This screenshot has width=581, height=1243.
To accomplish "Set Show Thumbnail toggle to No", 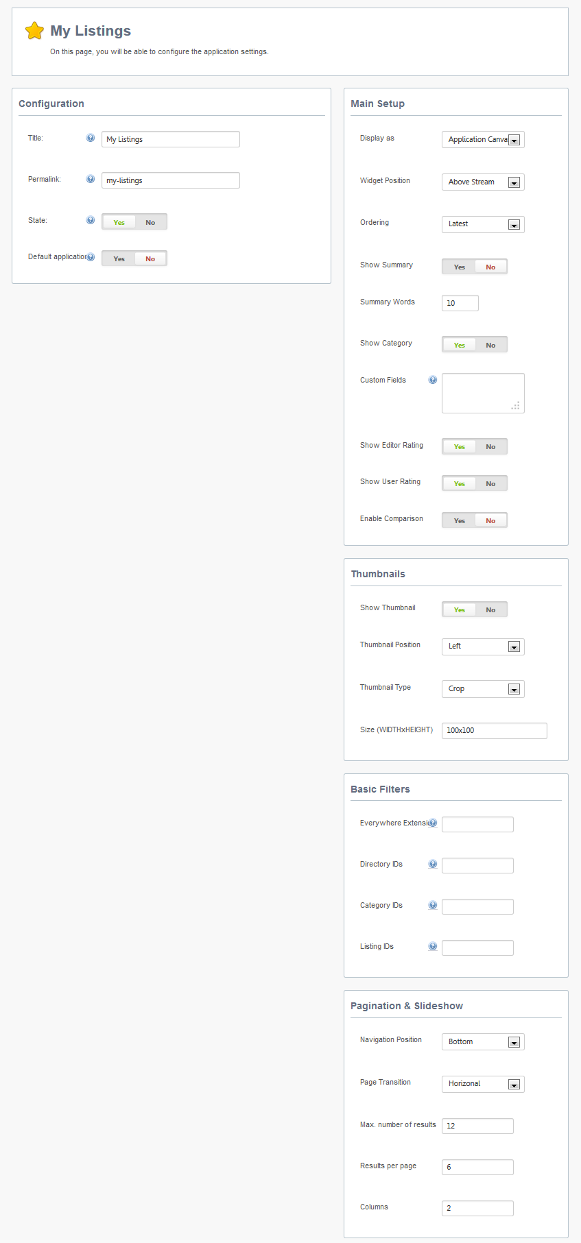I will (x=490, y=610).
